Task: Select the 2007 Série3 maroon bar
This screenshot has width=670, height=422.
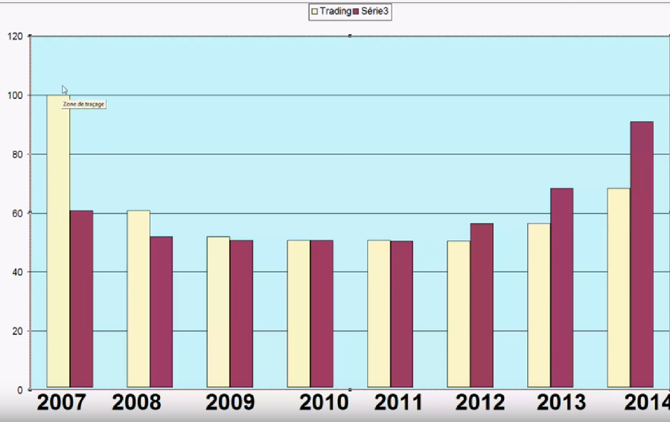Action: tap(82, 299)
